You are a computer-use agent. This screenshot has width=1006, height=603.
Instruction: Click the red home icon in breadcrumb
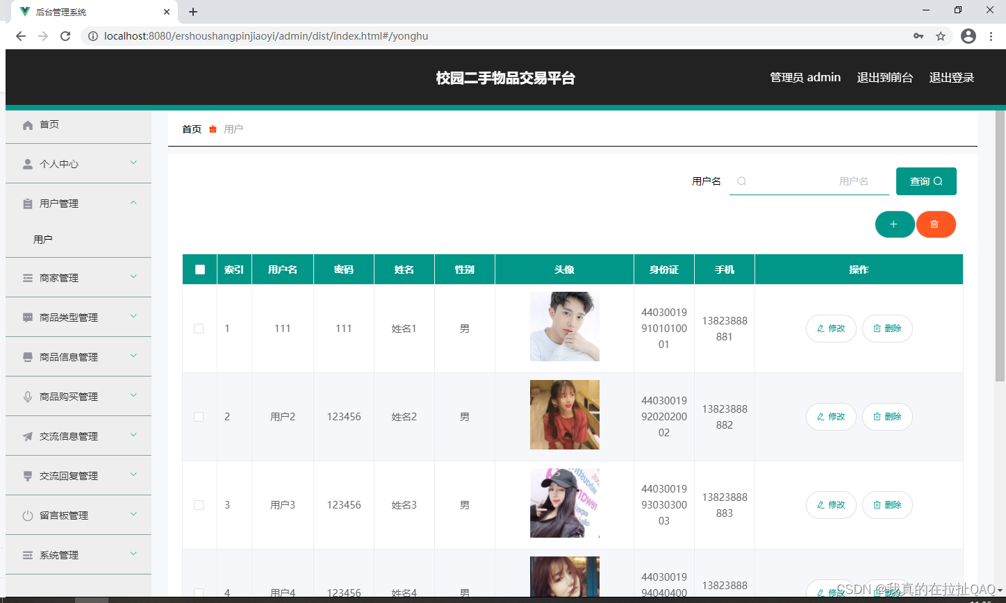213,129
